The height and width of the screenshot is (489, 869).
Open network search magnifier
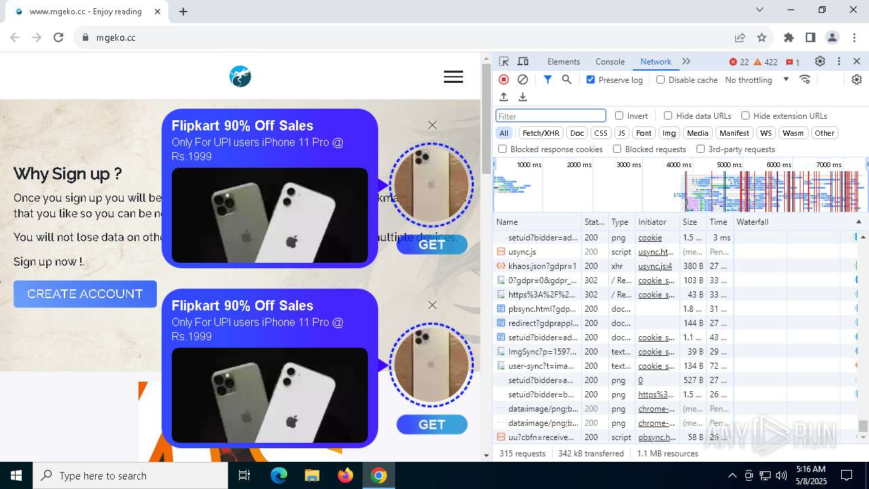point(567,79)
